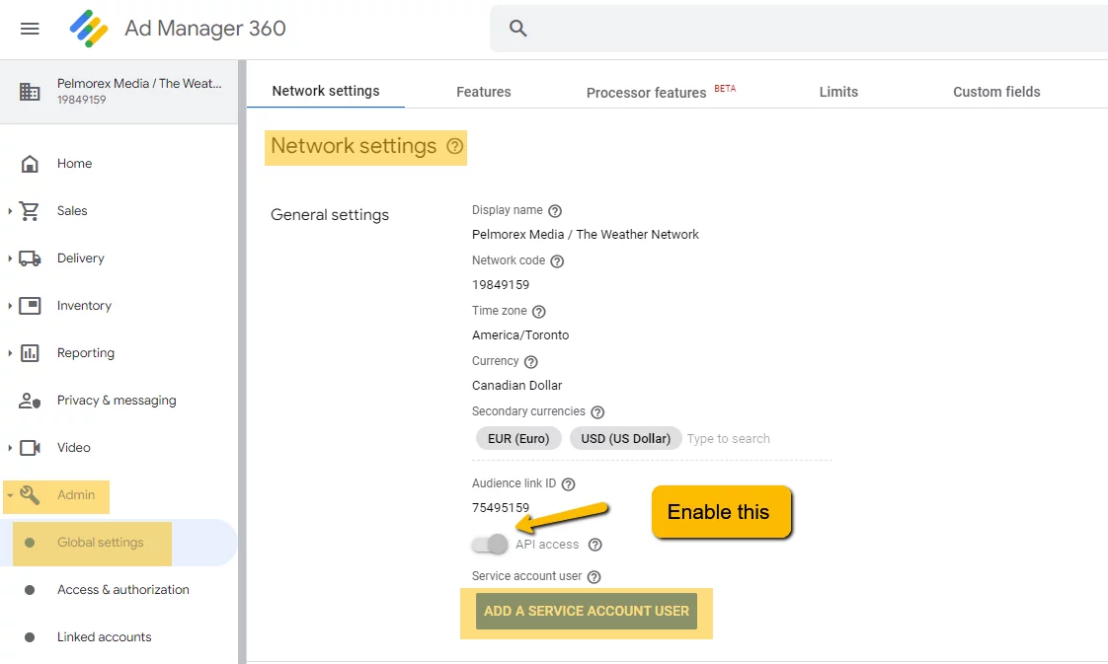
Task: Select the Audience link ID 75495159
Action: click(x=501, y=508)
